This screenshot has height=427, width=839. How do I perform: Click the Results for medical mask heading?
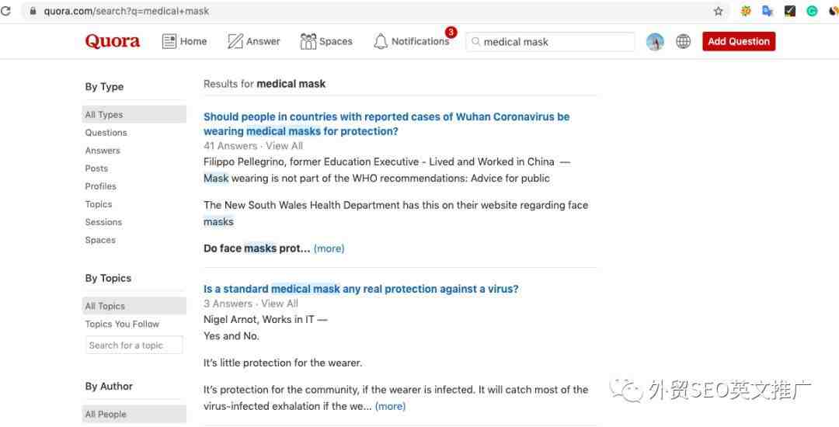click(264, 84)
